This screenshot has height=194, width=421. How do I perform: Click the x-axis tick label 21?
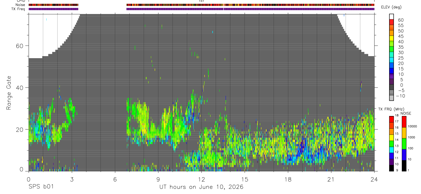331,179
